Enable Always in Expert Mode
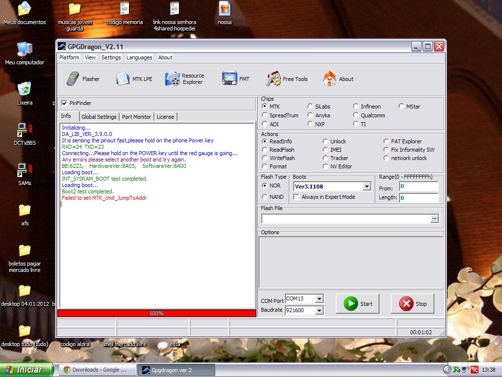This screenshot has width=502, height=377. coord(297,197)
